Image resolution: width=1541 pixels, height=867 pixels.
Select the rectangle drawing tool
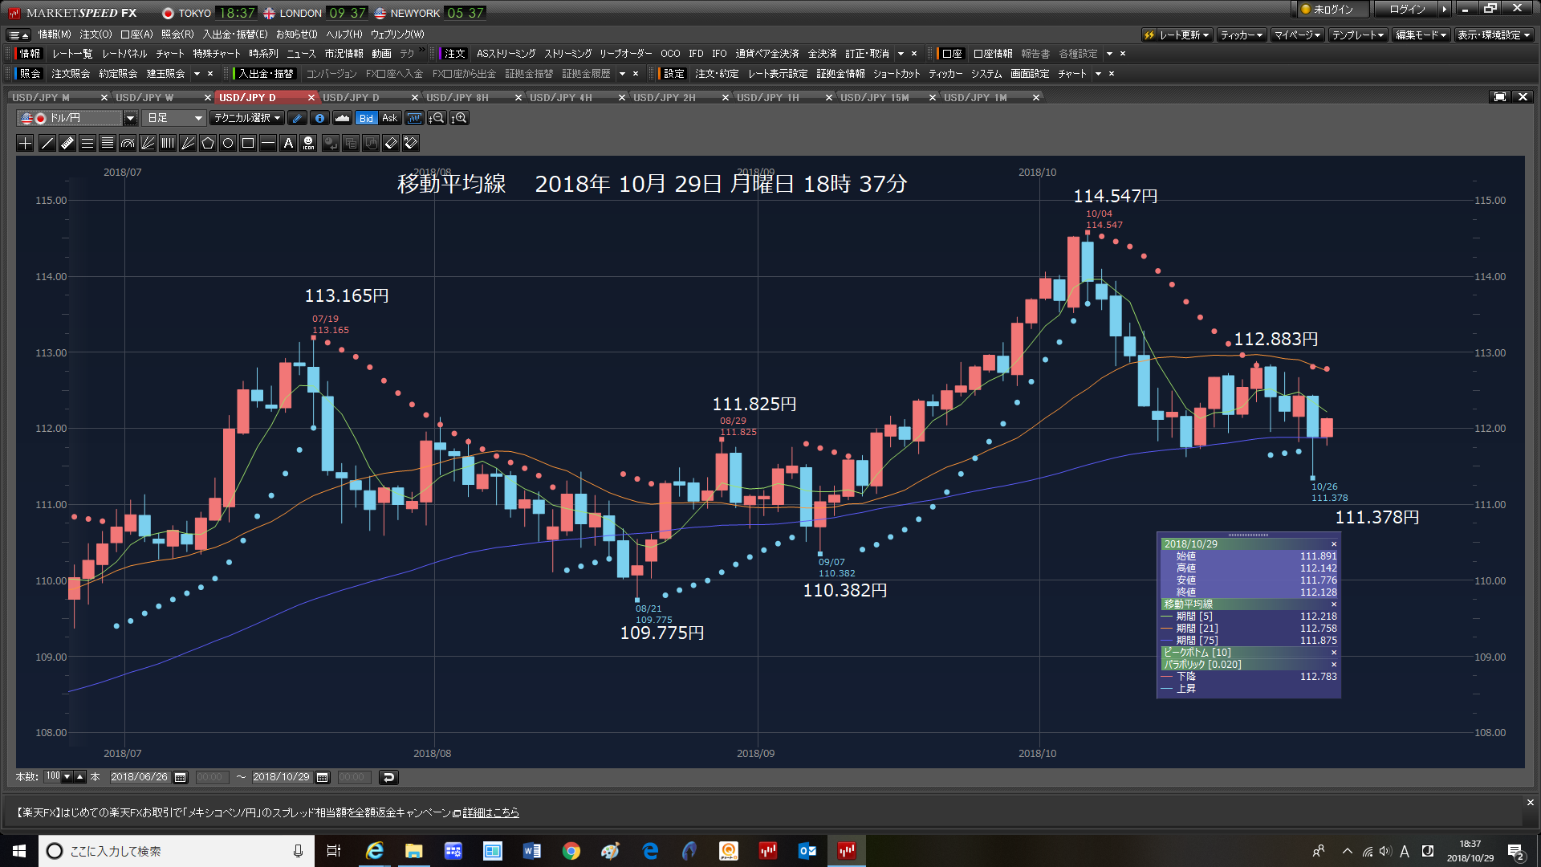[x=248, y=144]
